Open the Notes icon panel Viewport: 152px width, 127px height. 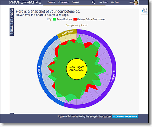pyautogui.click(x=145, y=10)
